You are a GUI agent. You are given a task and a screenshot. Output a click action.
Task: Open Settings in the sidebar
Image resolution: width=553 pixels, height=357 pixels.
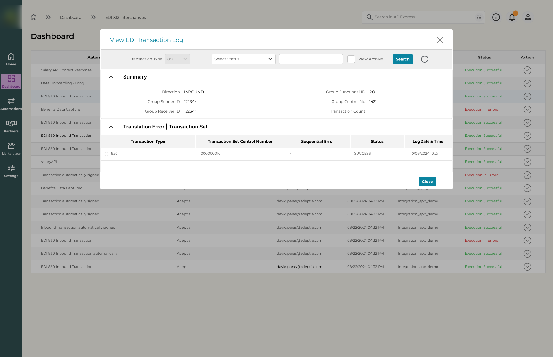(x=11, y=171)
